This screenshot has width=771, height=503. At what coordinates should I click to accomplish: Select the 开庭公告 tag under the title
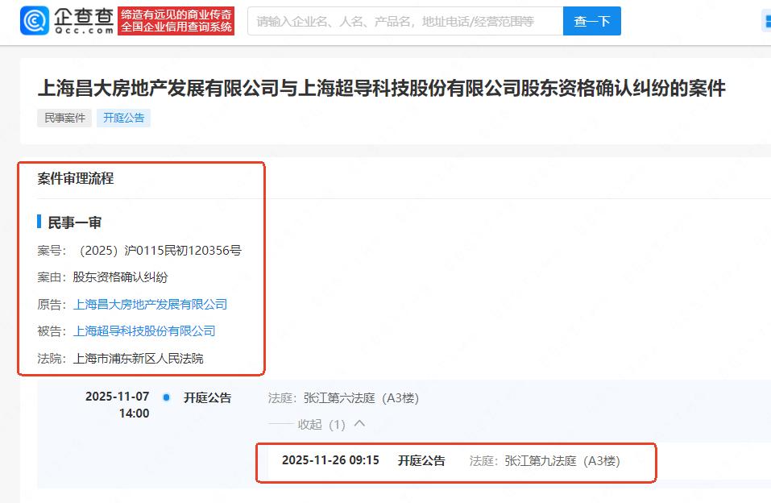pyautogui.click(x=123, y=118)
